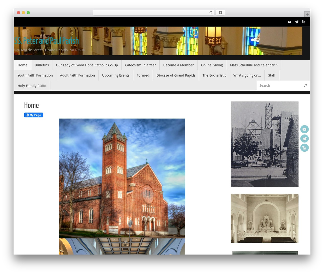Go to the Home menu item
324x274 pixels.
[23, 65]
